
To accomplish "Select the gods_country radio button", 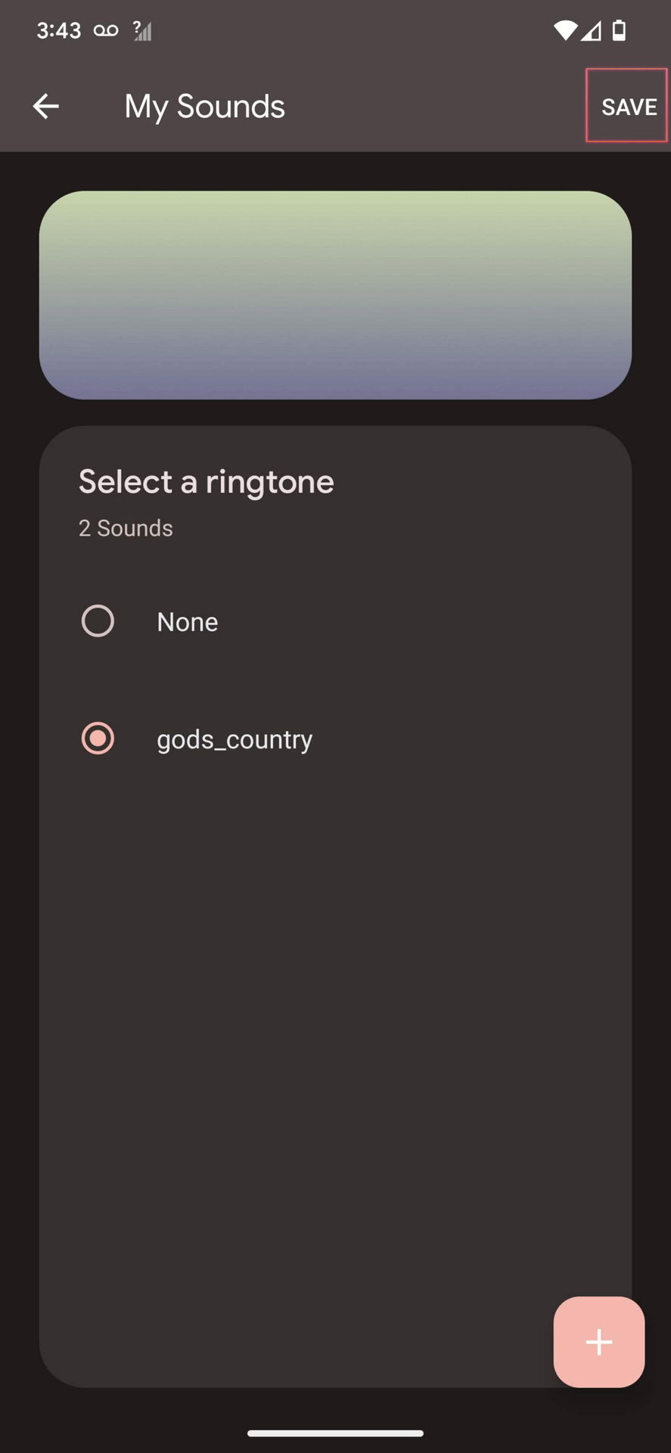I will tap(98, 739).
